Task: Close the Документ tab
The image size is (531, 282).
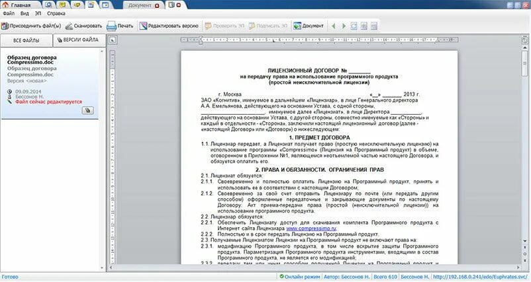Action: [157, 5]
